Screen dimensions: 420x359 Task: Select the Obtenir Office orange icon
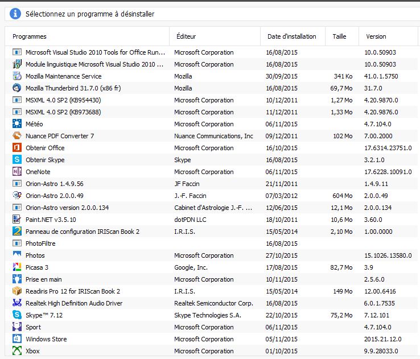(x=17, y=147)
